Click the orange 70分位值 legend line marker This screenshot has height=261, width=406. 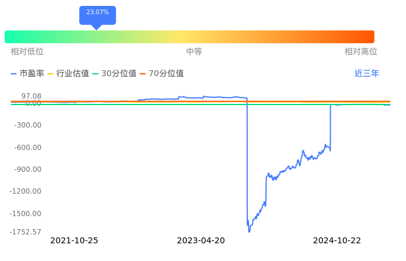[x=143, y=74]
